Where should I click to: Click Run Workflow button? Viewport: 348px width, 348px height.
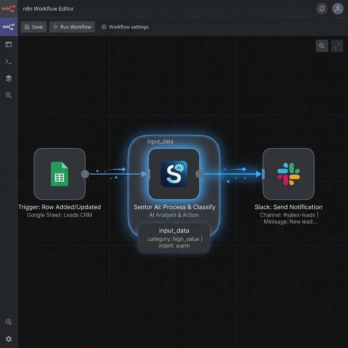[x=72, y=27]
